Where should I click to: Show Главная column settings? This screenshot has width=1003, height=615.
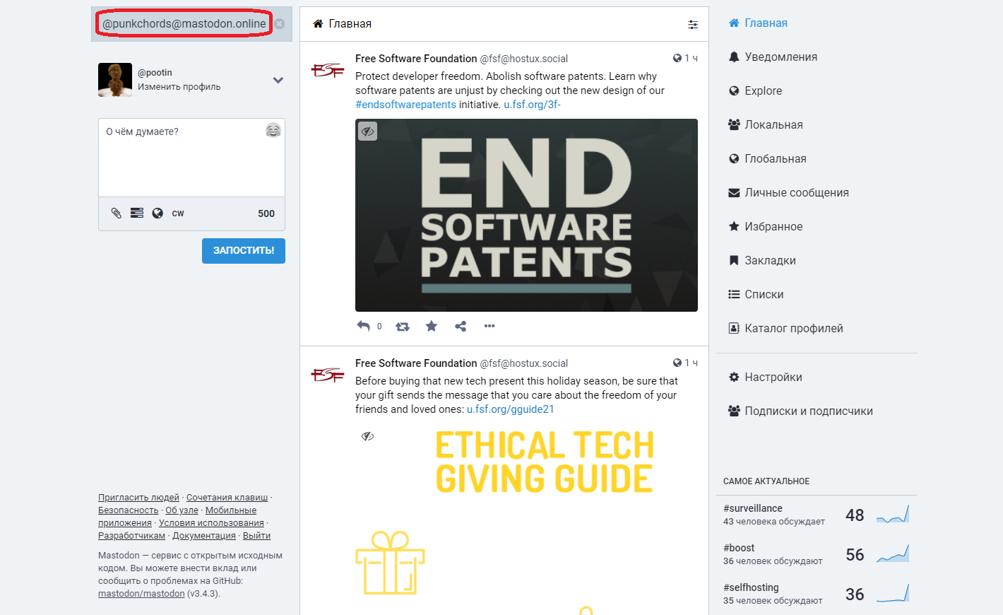[693, 25]
